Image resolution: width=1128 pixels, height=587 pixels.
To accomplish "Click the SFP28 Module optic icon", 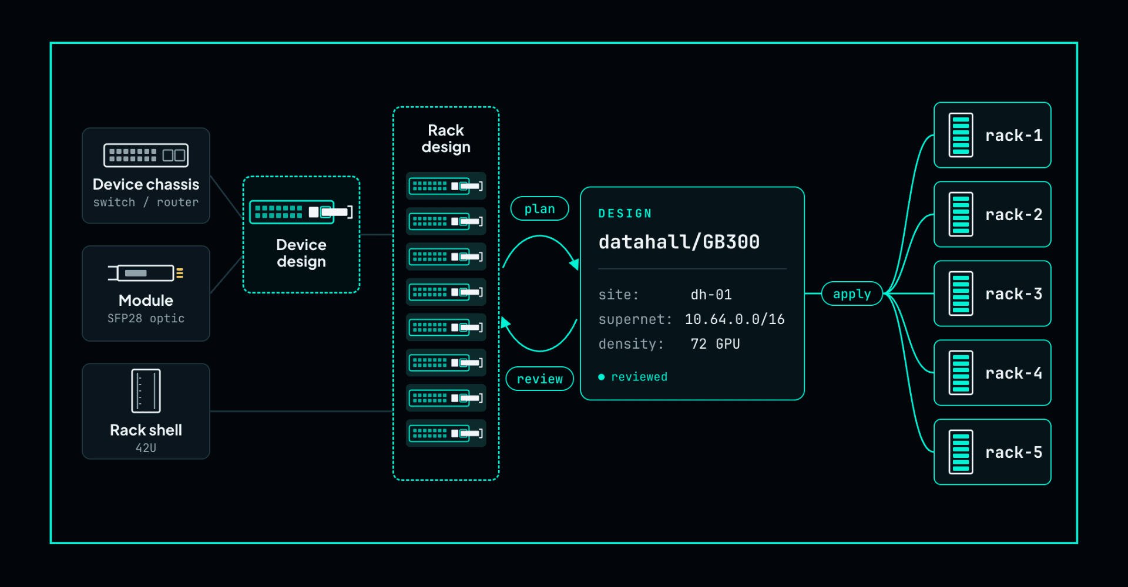I will coord(146,273).
